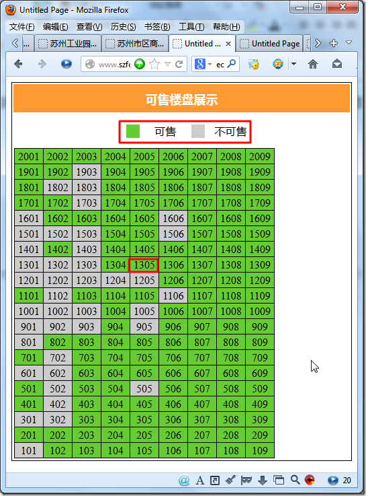Select unit 802 green cell

pyautogui.click(x=58, y=342)
